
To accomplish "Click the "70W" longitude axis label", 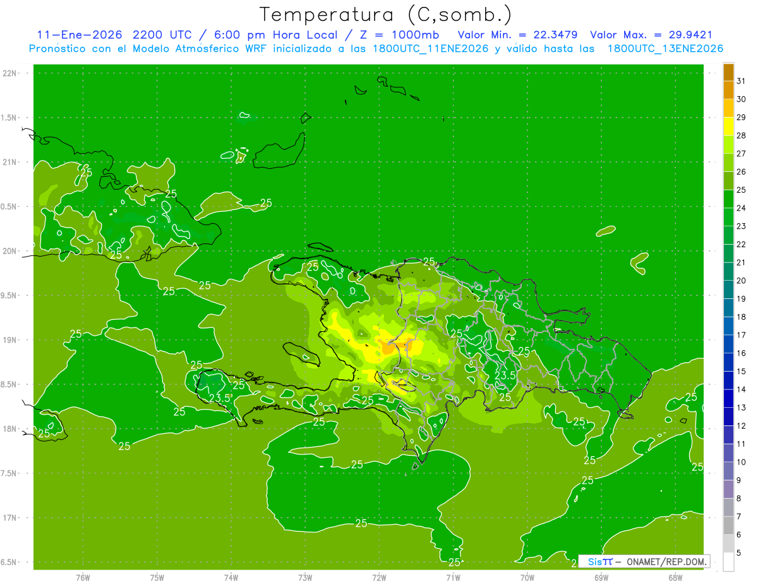I will tap(527, 578).
